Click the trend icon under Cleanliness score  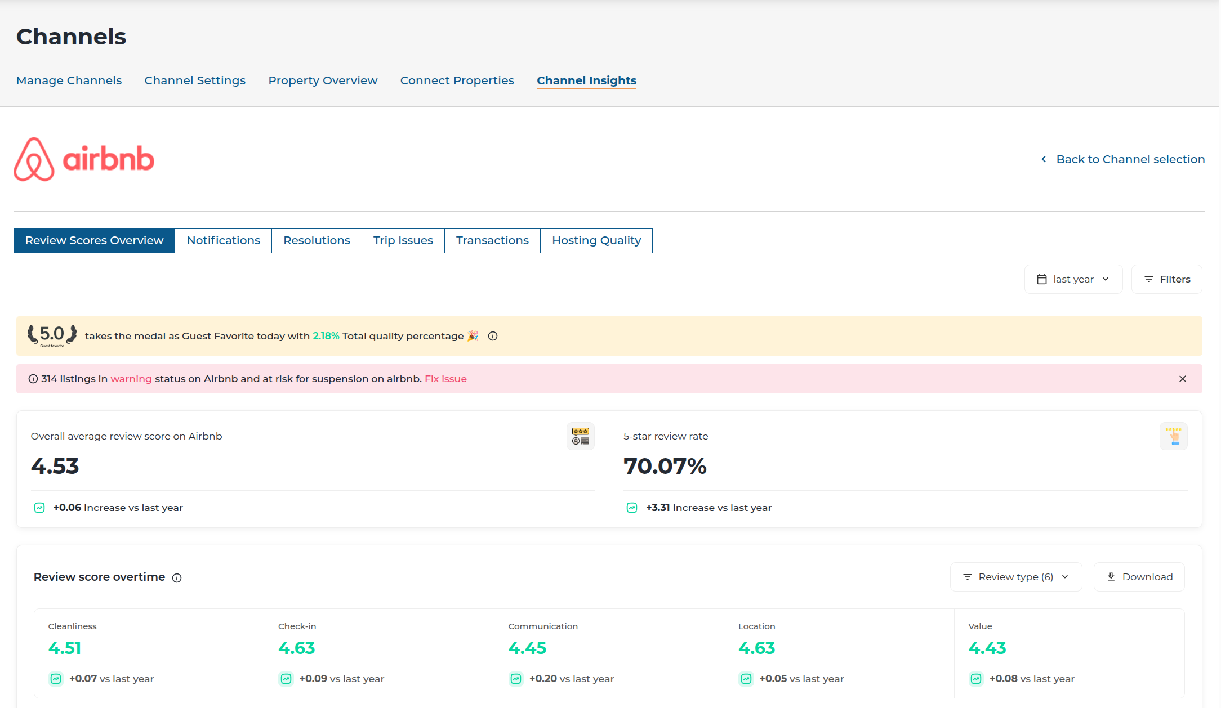[x=56, y=679]
